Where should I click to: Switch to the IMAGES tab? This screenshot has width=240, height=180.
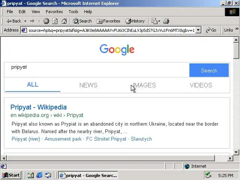click(x=144, y=85)
